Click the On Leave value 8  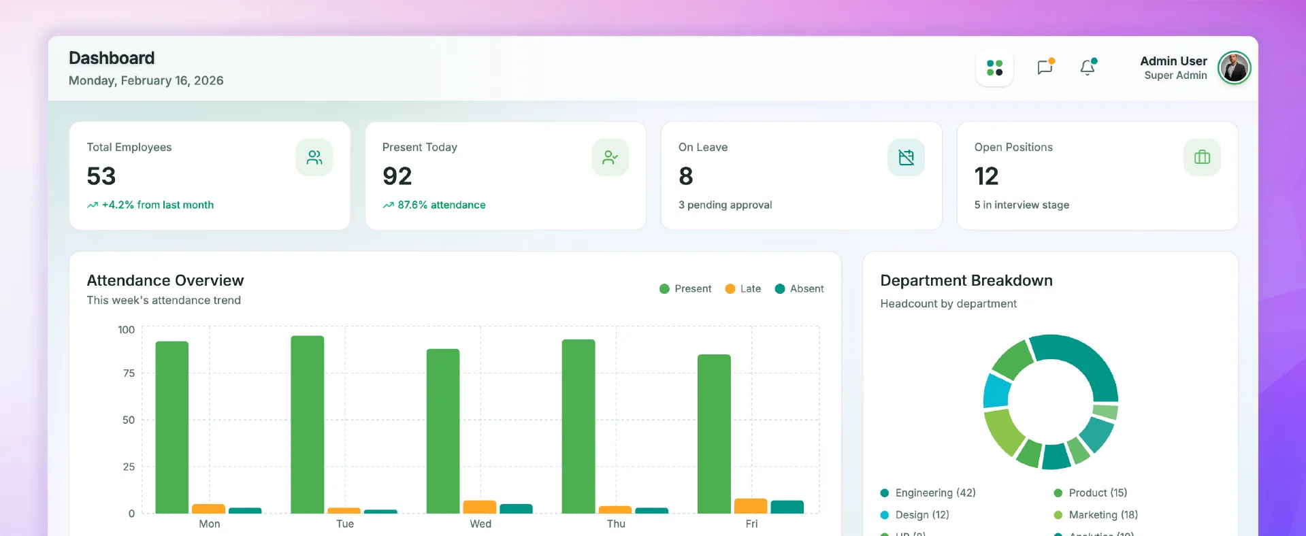[x=686, y=177]
